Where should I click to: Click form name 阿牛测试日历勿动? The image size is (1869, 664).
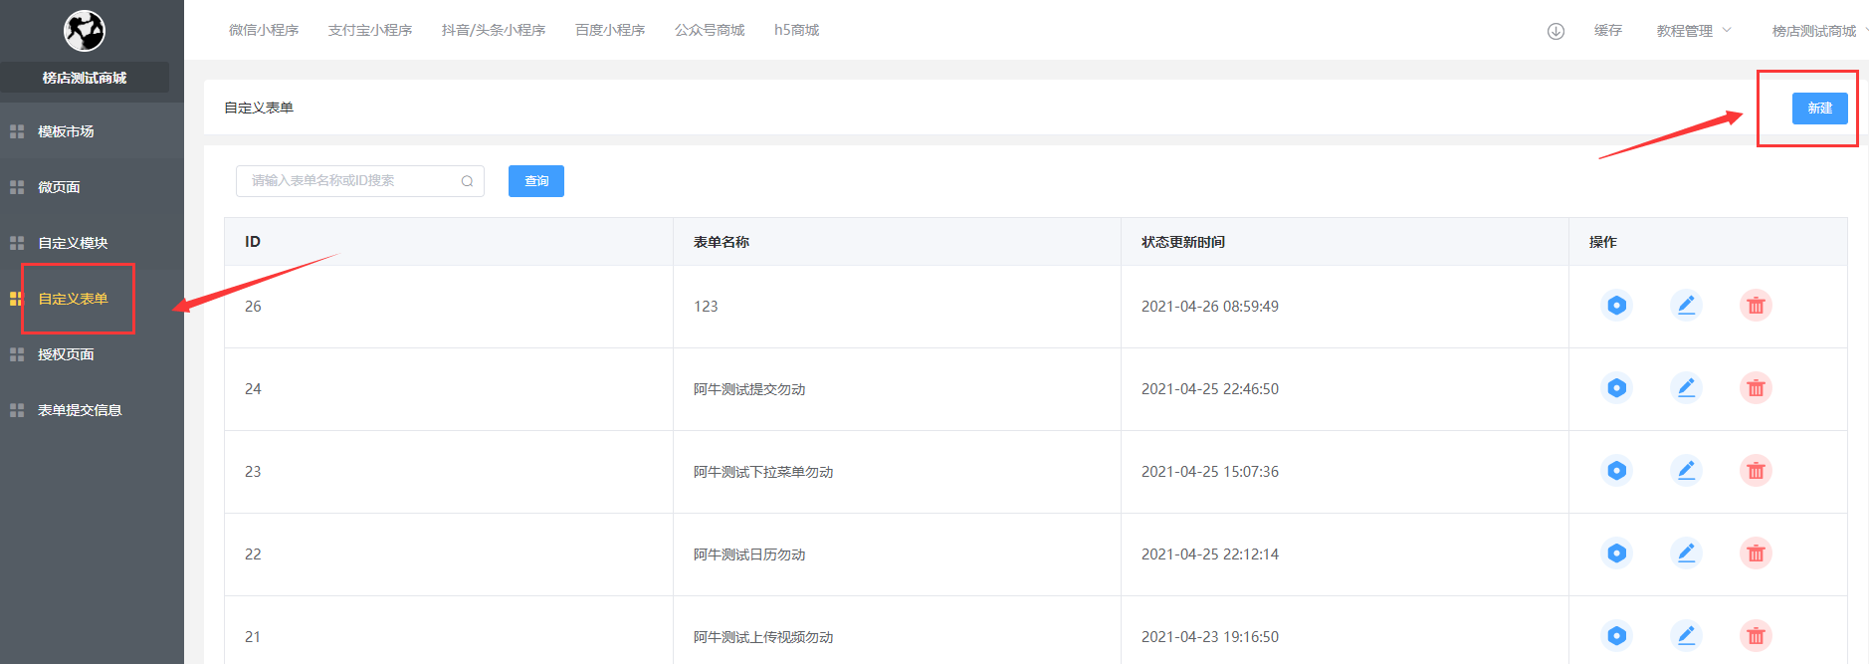click(749, 554)
